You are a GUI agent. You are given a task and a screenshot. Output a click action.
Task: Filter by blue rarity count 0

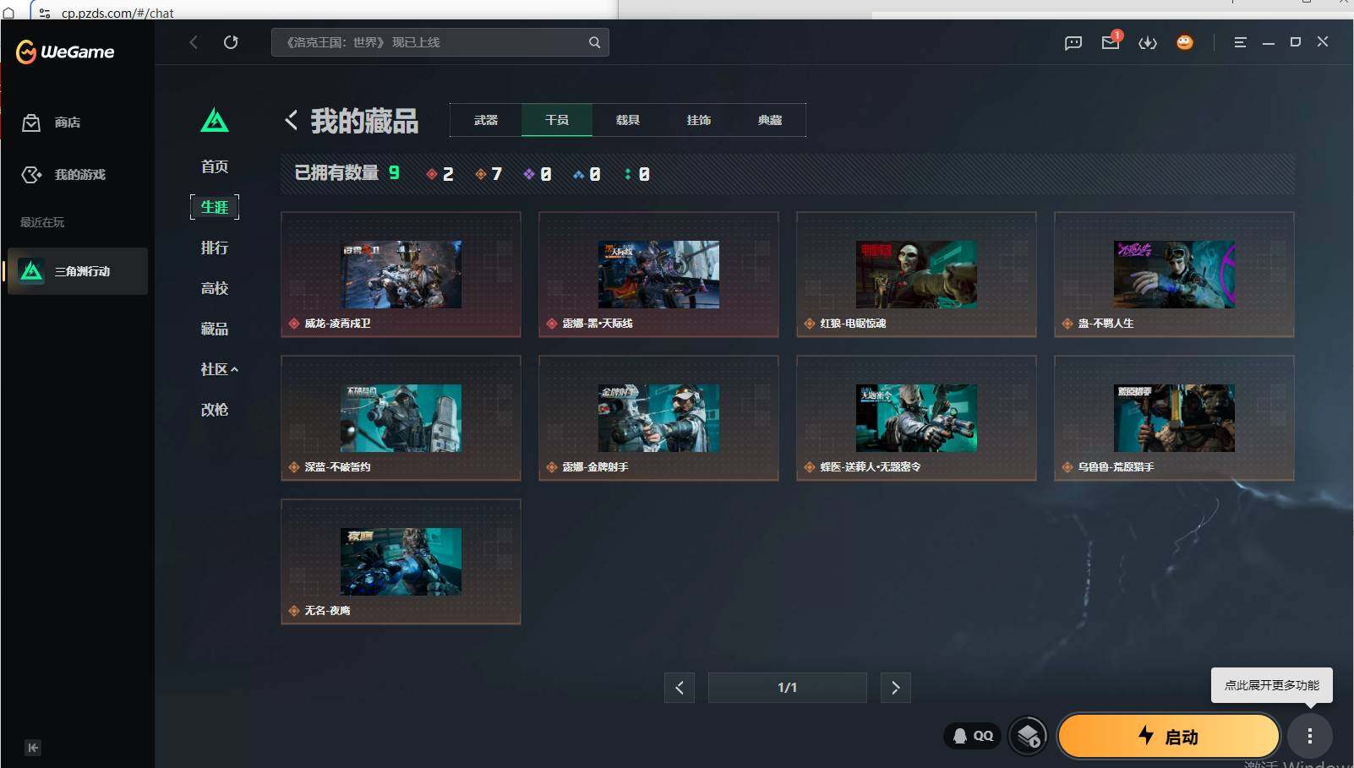[x=587, y=174]
